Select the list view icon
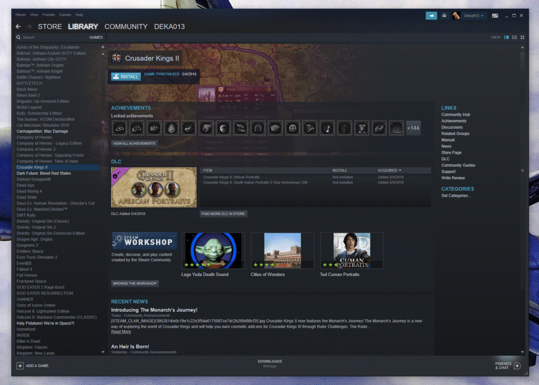 coord(514,37)
